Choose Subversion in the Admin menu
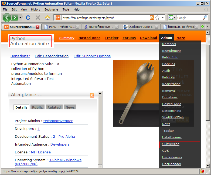211x175 pixels. click(x=171, y=144)
